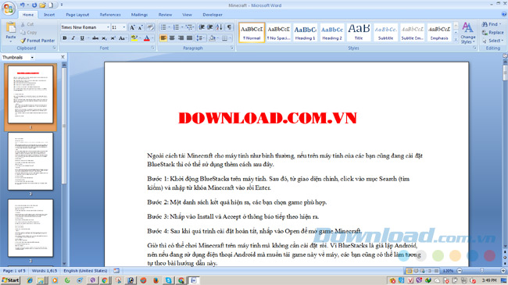Click the Change Styles icon
The width and height of the screenshot is (508, 285).
coord(467,33)
